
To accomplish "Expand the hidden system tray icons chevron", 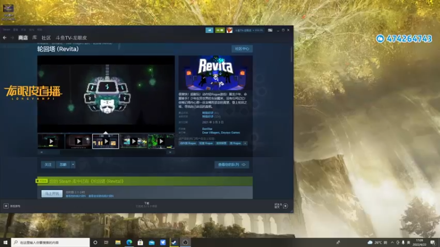I will coord(392,242).
